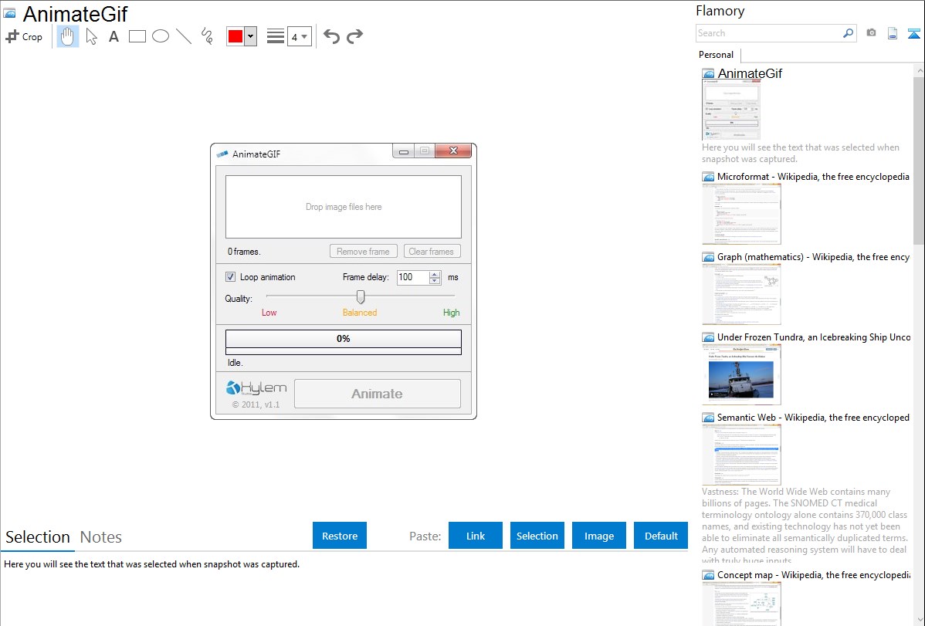Click the Graph (mathematics) snapshot icon
This screenshot has height=626, width=925.
(x=708, y=257)
